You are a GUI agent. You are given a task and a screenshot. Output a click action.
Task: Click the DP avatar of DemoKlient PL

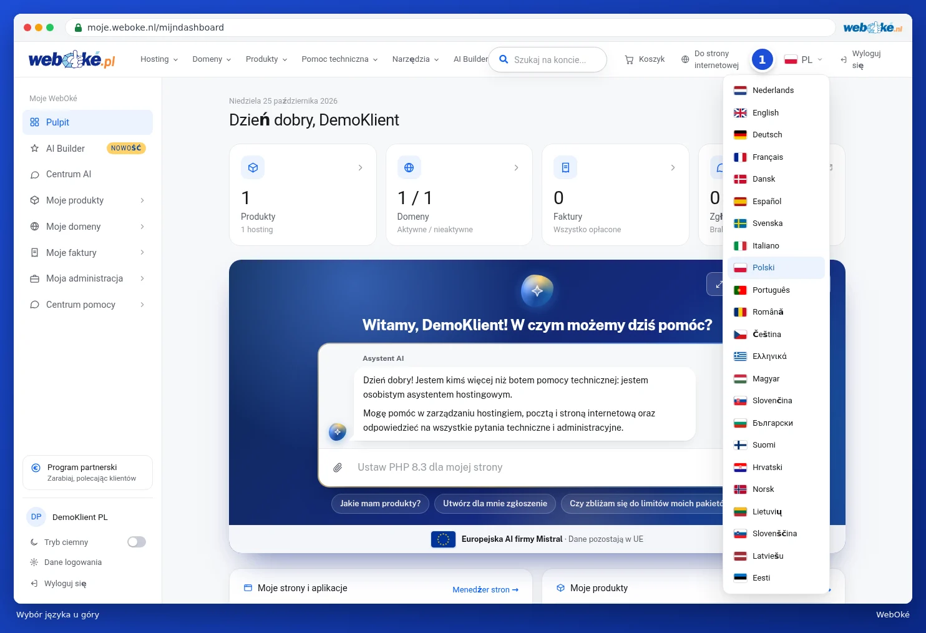(x=36, y=517)
